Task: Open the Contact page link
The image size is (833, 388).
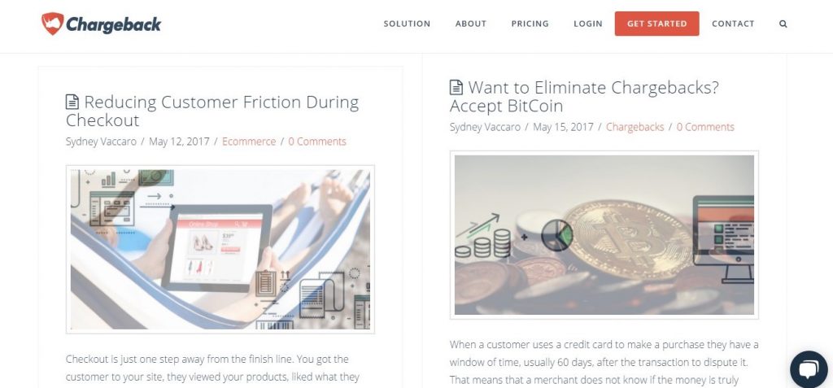Action: (x=733, y=24)
